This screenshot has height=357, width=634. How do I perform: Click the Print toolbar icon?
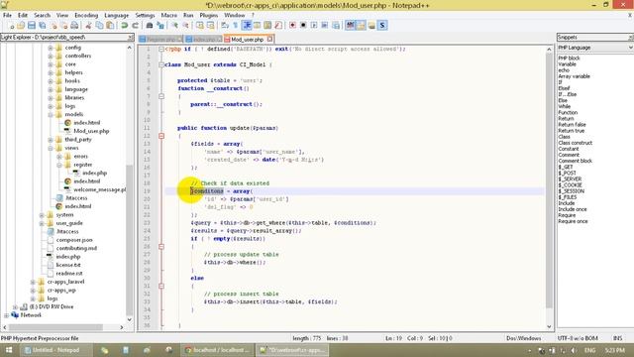(74, 26)
